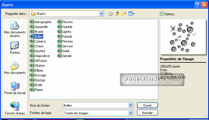The width and height of the screenshot is (209, 120).
Task: Go up one folder level
Action: click(117, 14)
